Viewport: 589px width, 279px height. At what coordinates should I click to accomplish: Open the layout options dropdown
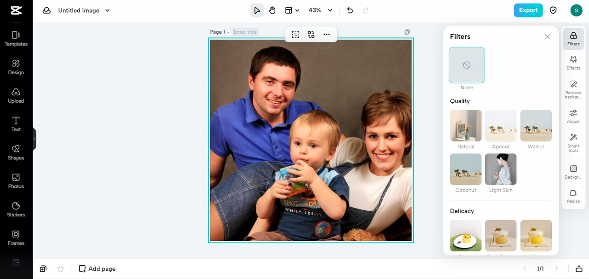292,10
